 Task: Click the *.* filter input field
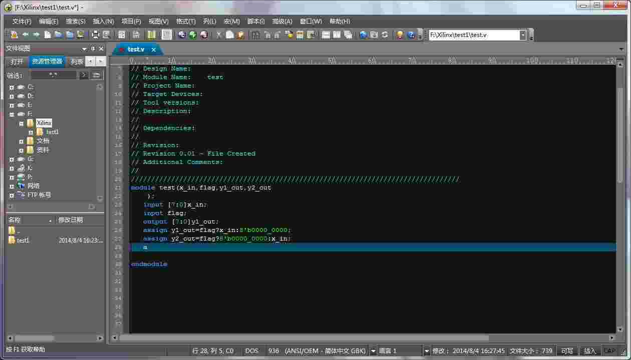54,74
